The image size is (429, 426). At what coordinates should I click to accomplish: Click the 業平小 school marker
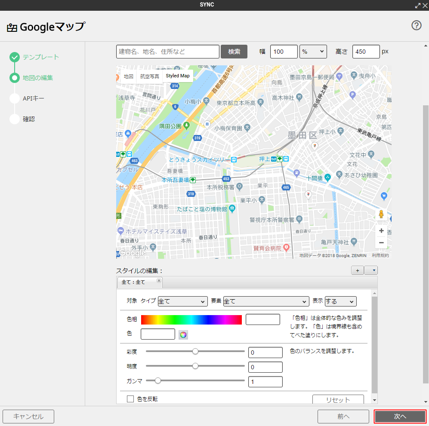(262, 199)
